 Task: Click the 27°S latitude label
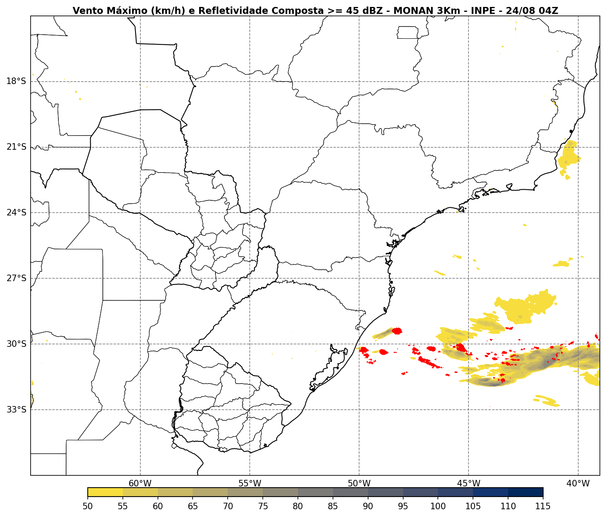point(16,278)
